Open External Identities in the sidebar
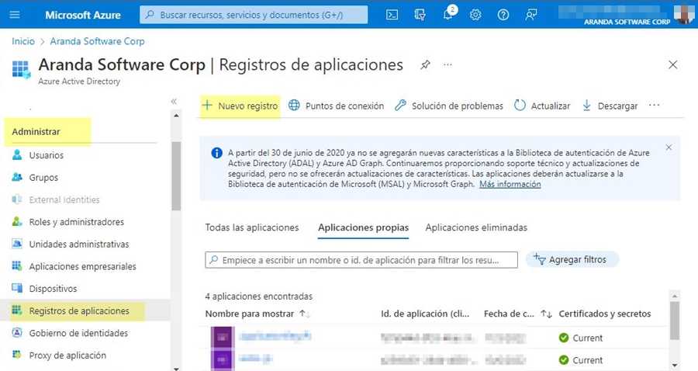Viewport: 698px width, 371px height. [x=64, y=200]
